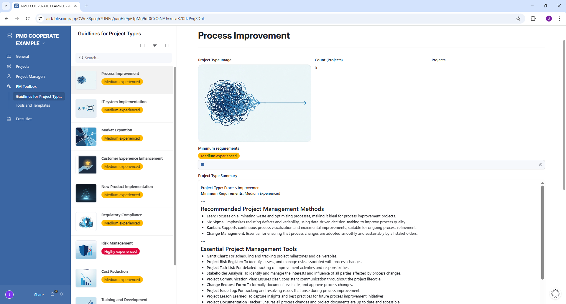Click the Share button
The image size is (566, 304).
pyautogui.click(x=39, y=295)
